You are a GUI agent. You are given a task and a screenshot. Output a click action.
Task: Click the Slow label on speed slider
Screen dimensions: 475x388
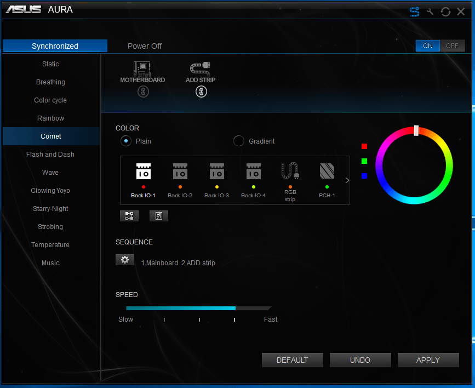click(x=125, y=319)
